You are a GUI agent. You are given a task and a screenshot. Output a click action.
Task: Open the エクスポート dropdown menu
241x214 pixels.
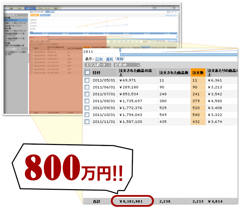98,65
